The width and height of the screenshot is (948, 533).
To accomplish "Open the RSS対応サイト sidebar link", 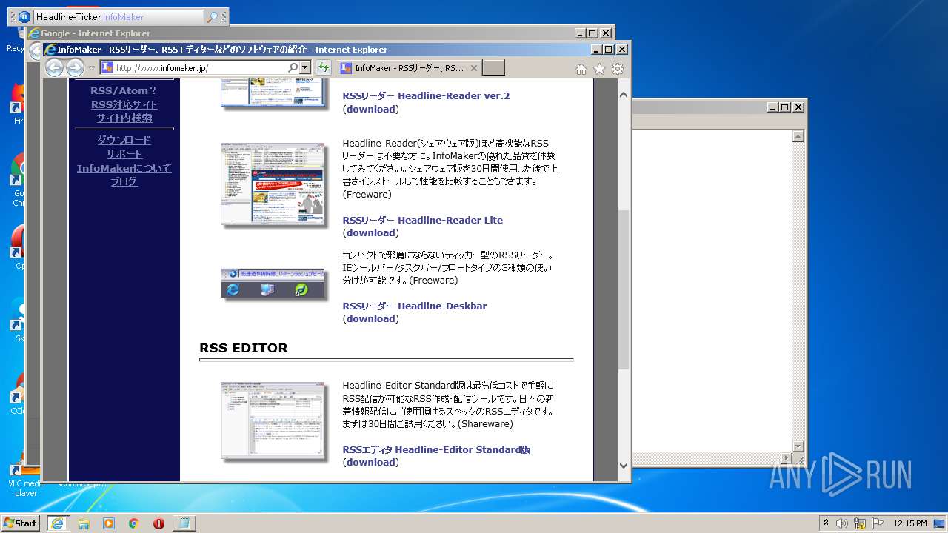I will tap(124, 104).
